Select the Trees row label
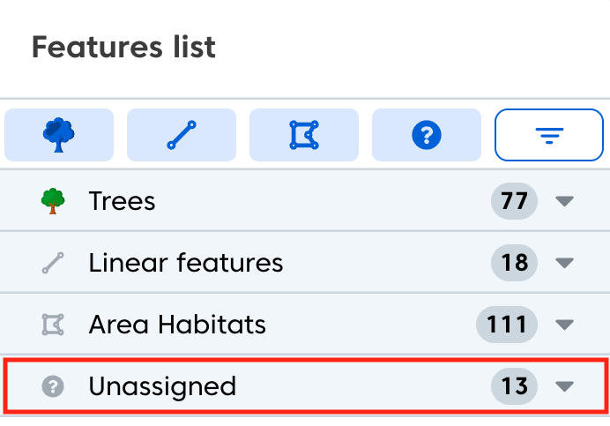The height and width of the screenshot is (426, 610). click(122, 201)
